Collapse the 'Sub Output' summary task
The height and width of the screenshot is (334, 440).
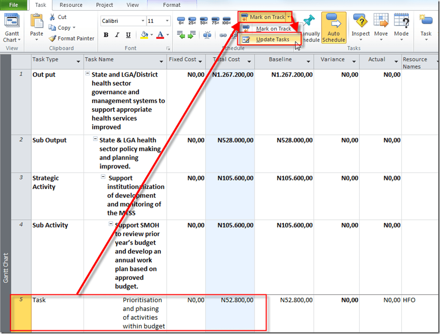96,139
